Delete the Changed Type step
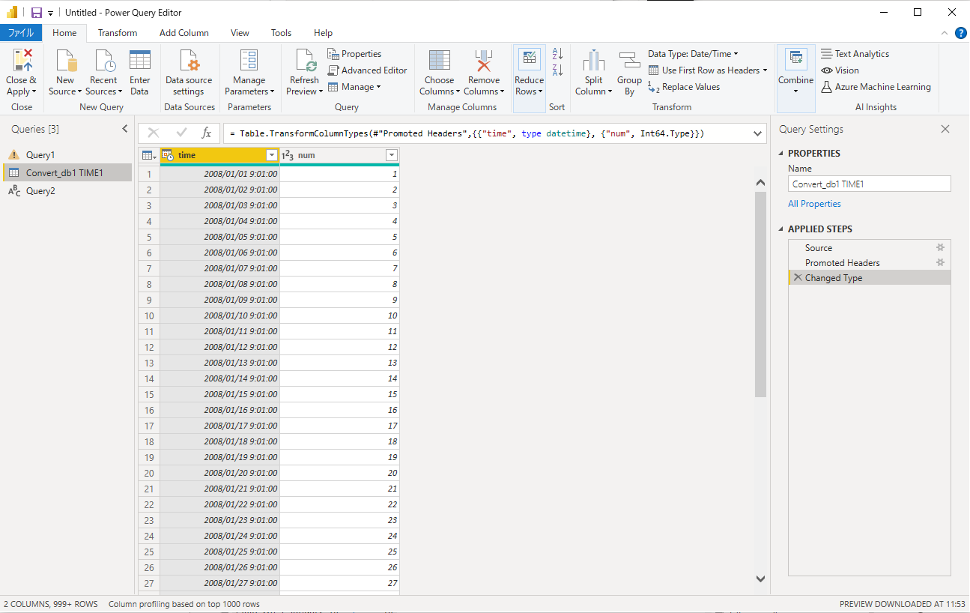 [x=798, y=278]
